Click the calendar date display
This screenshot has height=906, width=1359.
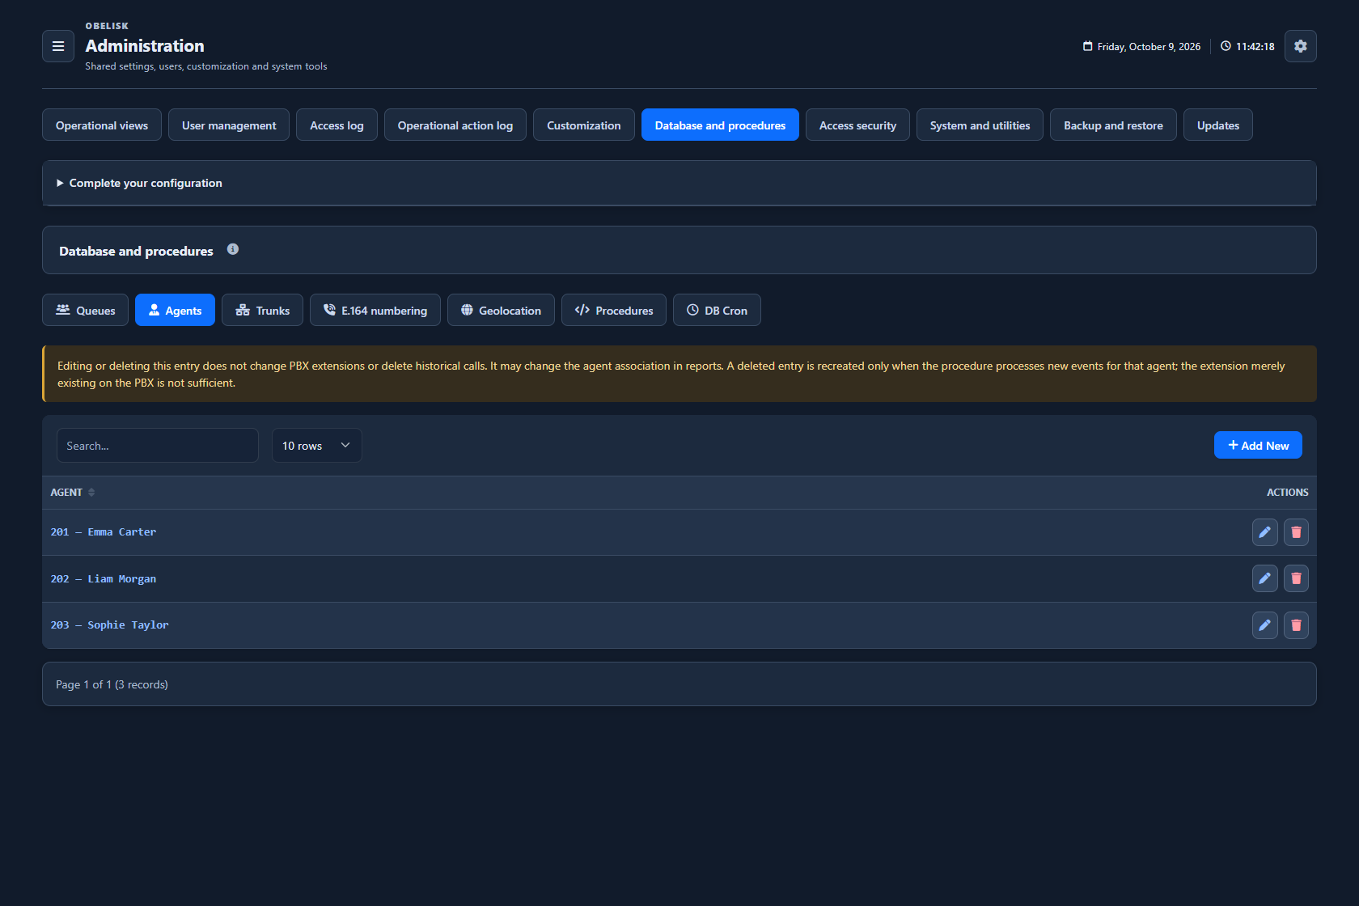click(1141, 47)
